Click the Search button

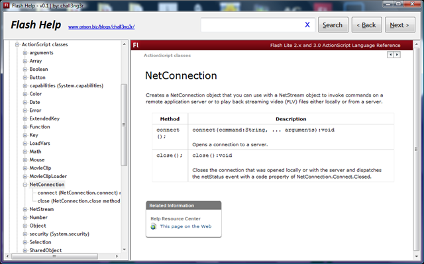tap(333, 25)
